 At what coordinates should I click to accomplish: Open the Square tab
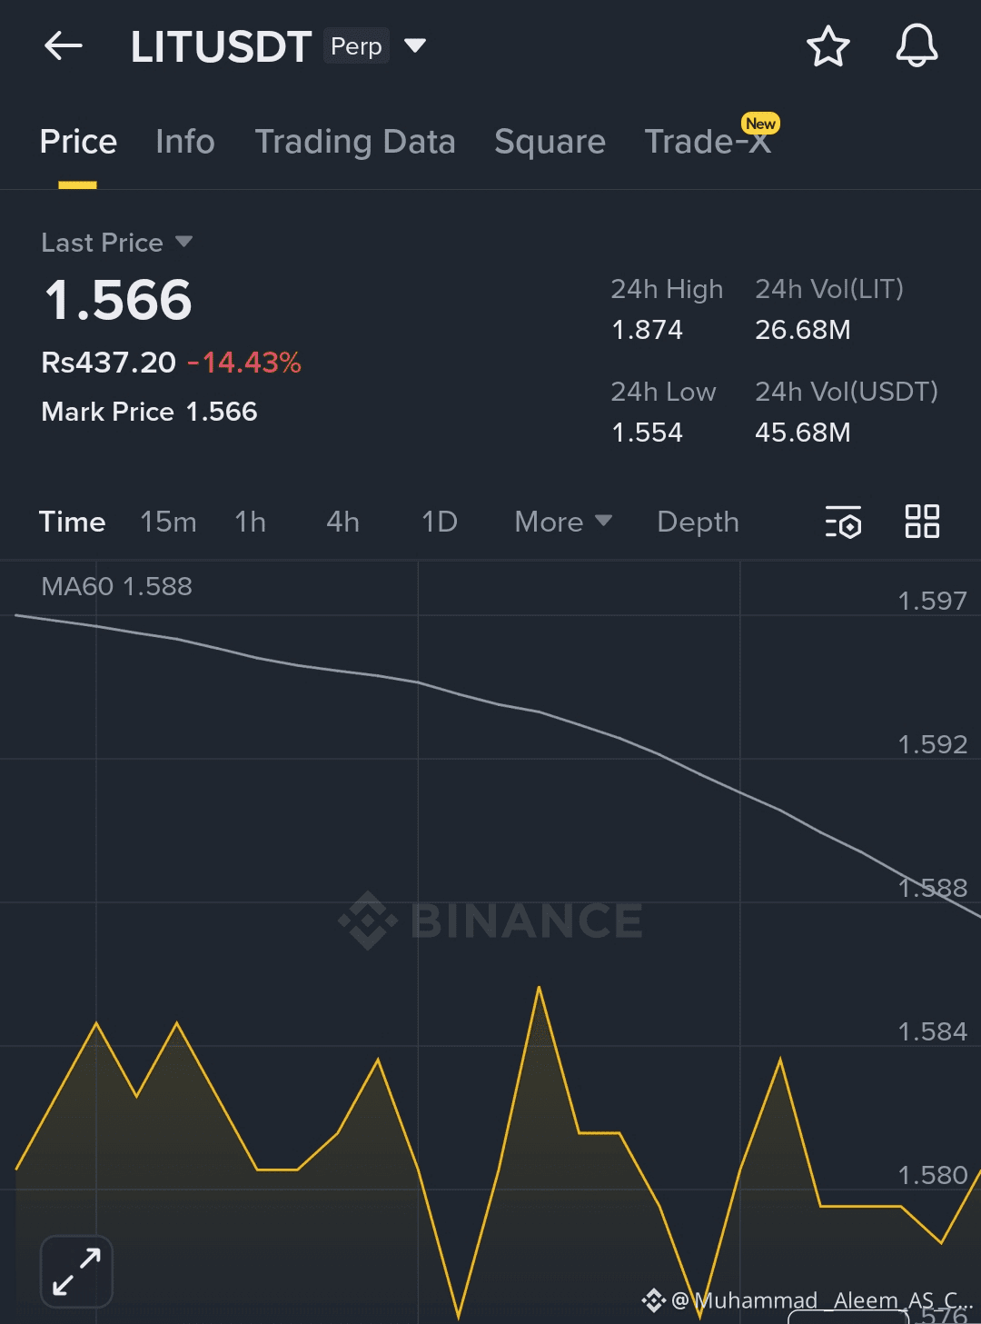point(550,142)
